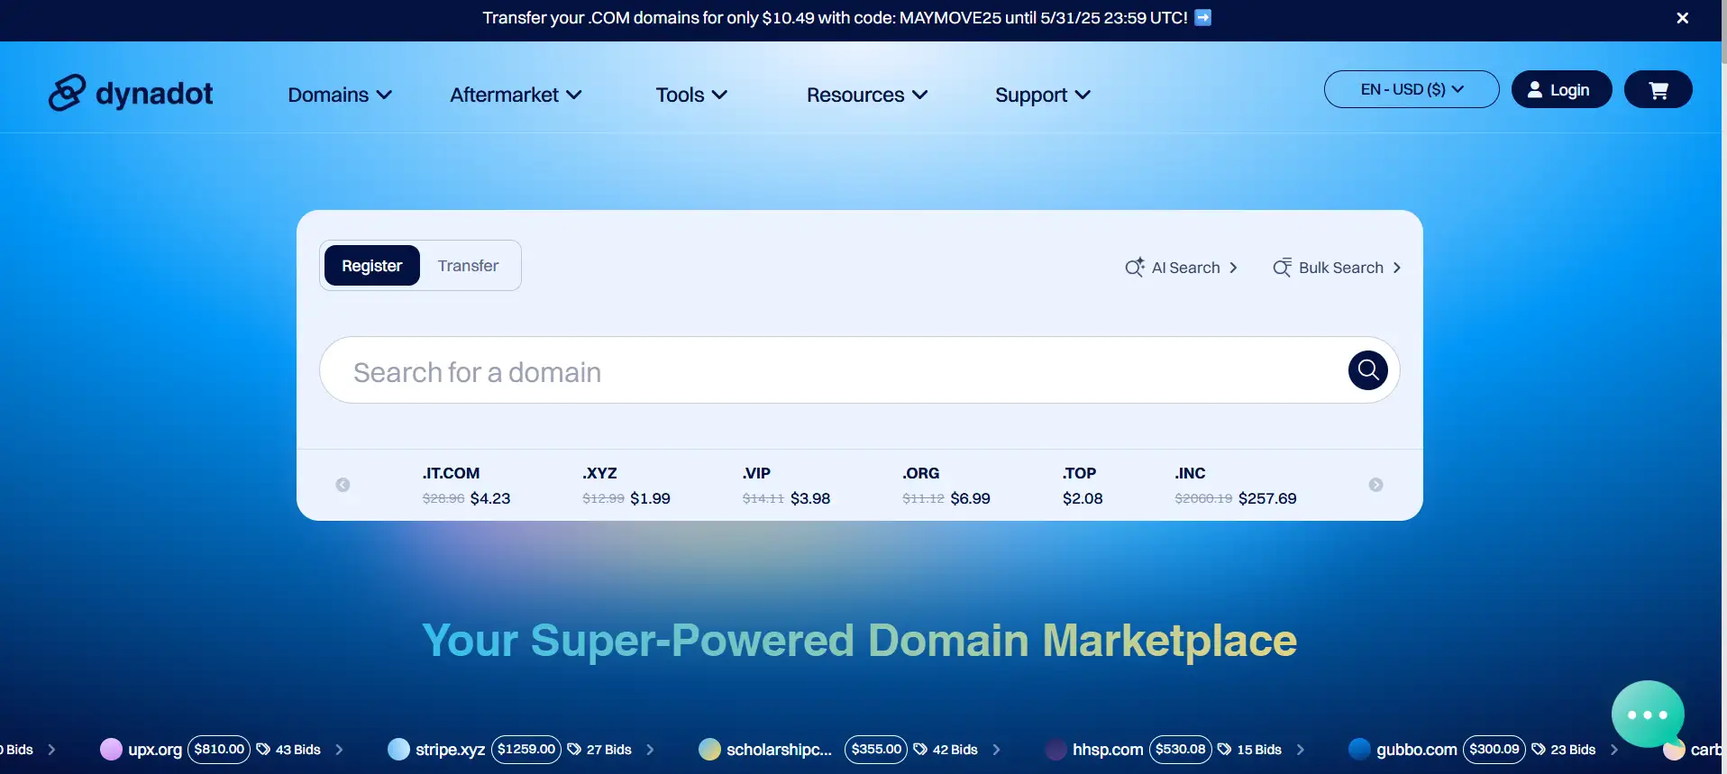Click bid tag icon beside 42 Bids

pyautogui.click(x=920, y=749)
